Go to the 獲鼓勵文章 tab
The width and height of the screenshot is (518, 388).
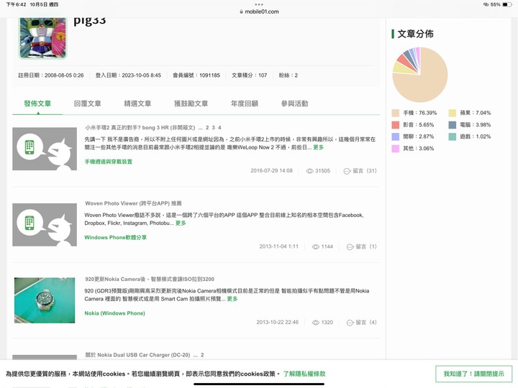pos(191,103)
